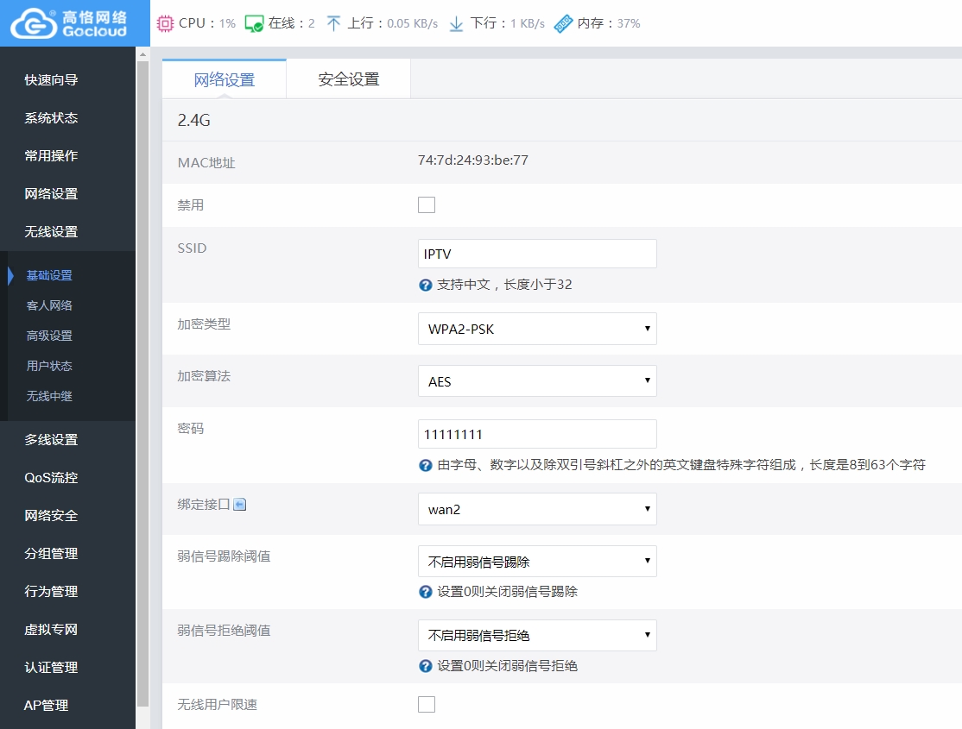Click the SSID input field containing IPTV
This screenshot has width=962, height=729.
537,255
